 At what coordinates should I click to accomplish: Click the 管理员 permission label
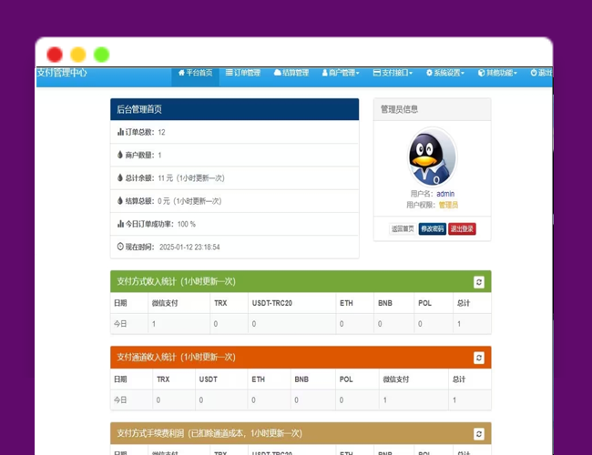click(x=448, y=205)
